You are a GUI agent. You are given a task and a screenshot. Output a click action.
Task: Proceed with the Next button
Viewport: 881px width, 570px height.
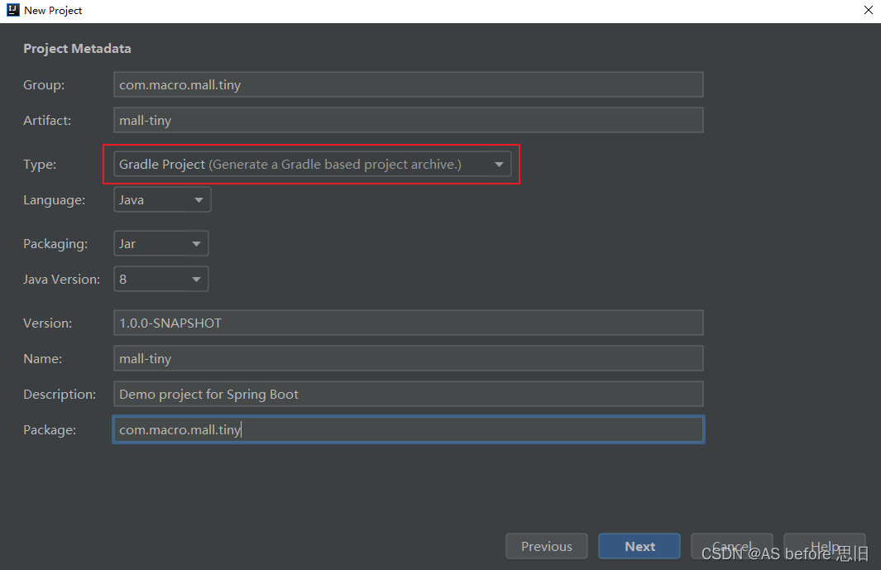click(639, 546)
